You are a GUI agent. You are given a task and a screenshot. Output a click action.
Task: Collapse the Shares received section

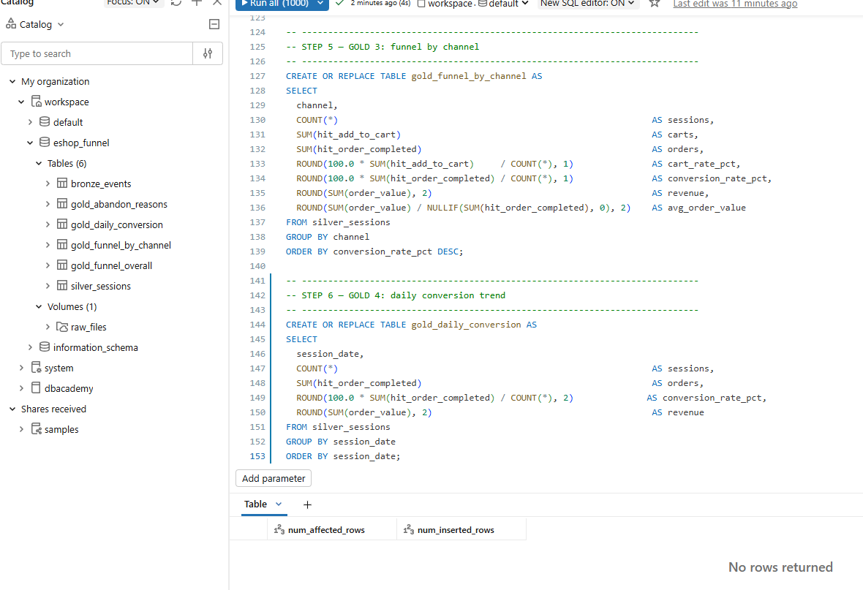tap(12, 409)
